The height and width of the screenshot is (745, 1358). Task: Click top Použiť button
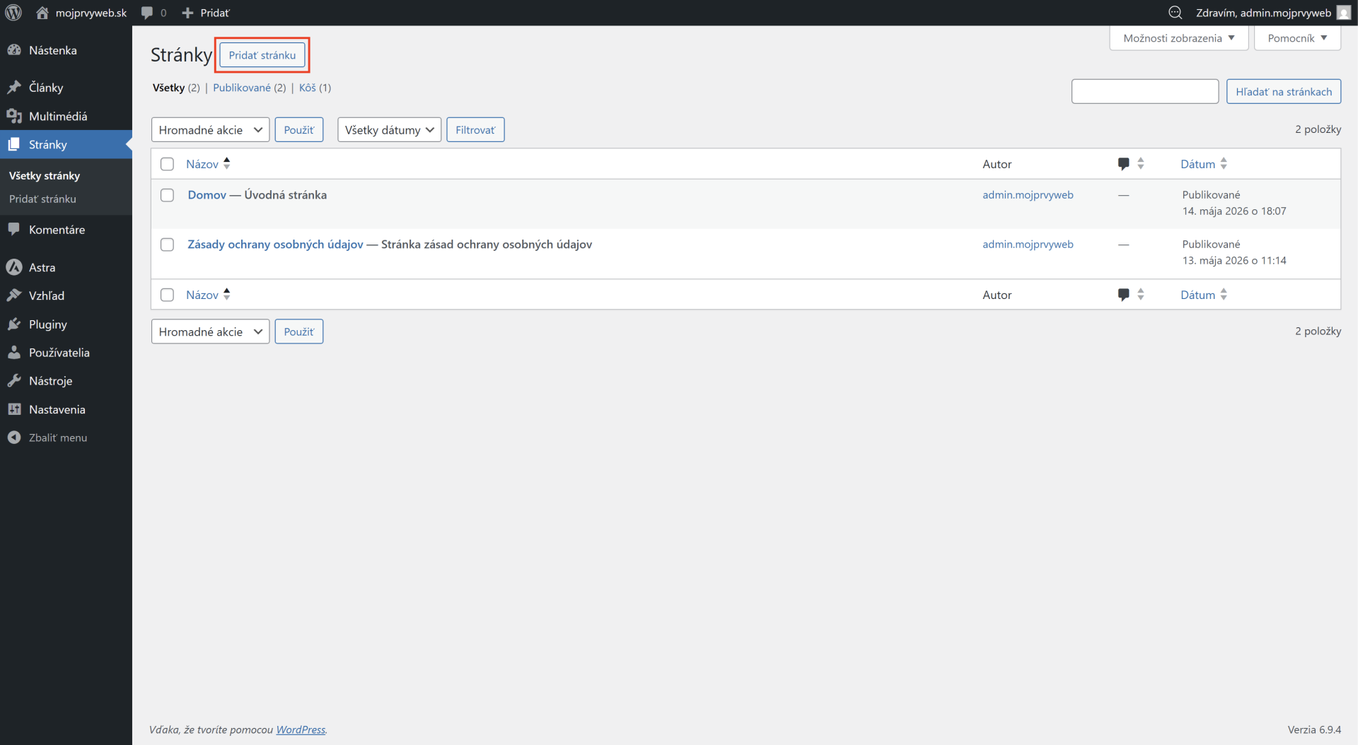tap(299, 130)
